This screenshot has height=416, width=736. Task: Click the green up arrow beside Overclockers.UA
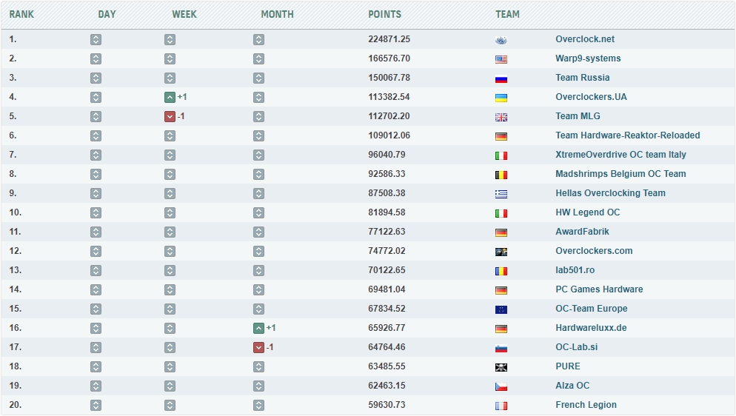click(x=170, y=97)
